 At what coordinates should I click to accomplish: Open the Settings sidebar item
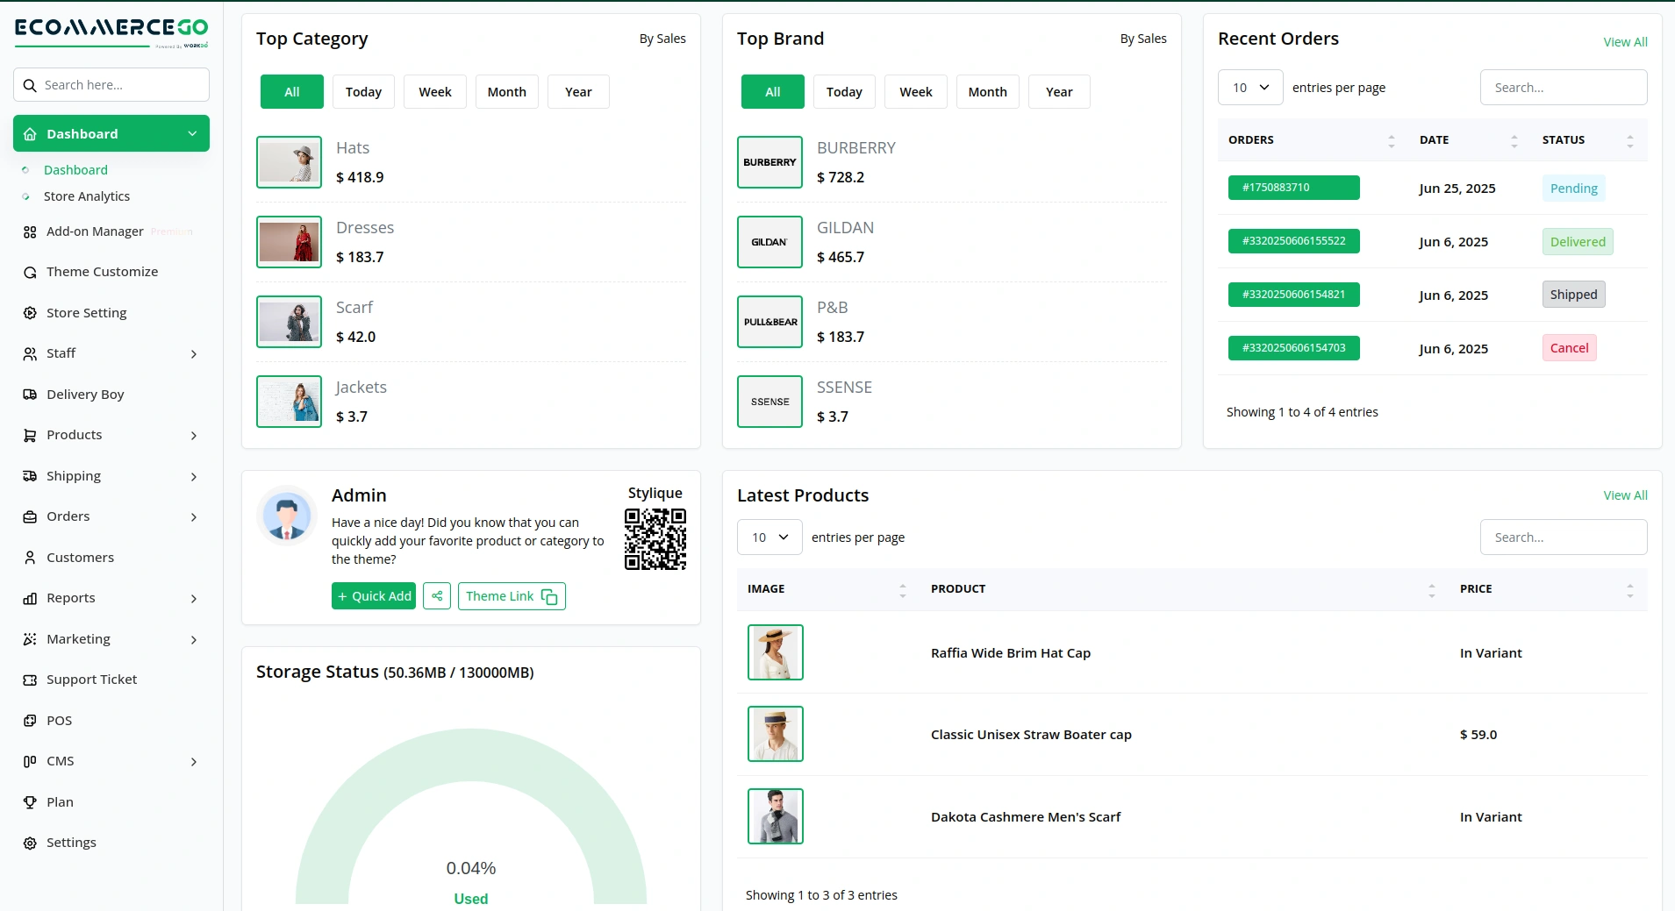click(x=71, y=843)
